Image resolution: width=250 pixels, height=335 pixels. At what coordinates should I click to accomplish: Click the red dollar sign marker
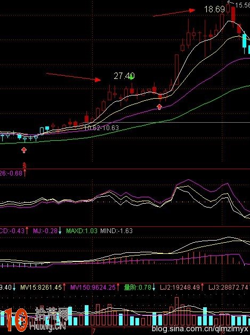[25, 165]
